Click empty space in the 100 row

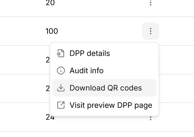point(102,31)
